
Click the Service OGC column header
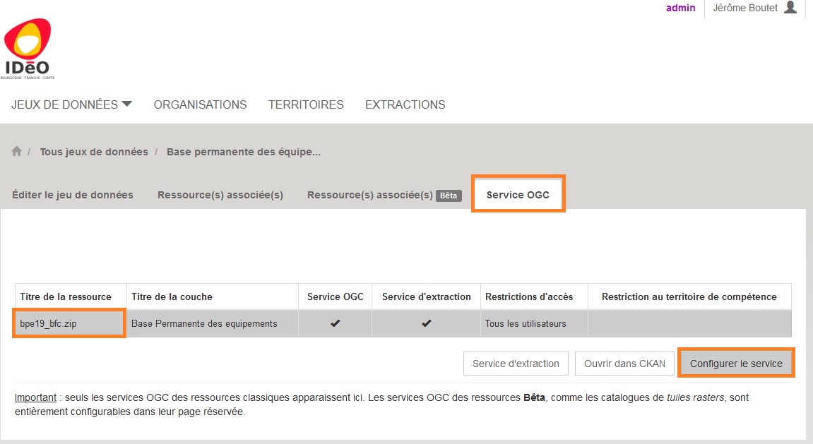click(336, 297)
